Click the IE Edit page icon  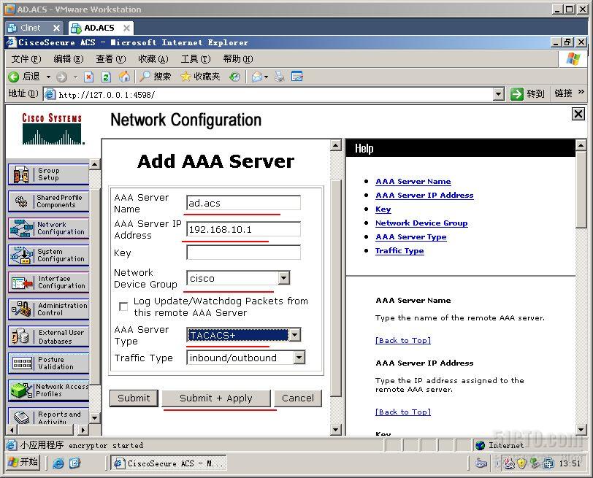click(x=297, y=77)
